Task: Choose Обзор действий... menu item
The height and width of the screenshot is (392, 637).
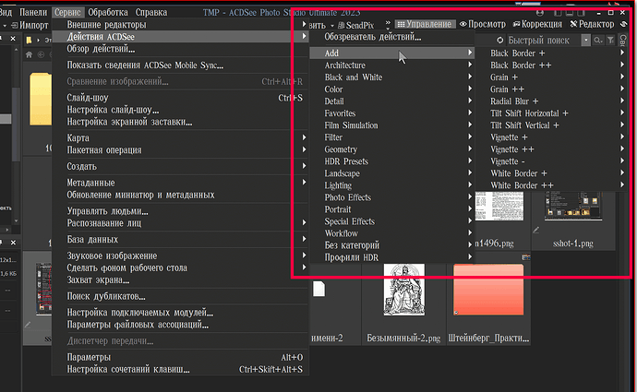Action: click(x=180, y=49)
